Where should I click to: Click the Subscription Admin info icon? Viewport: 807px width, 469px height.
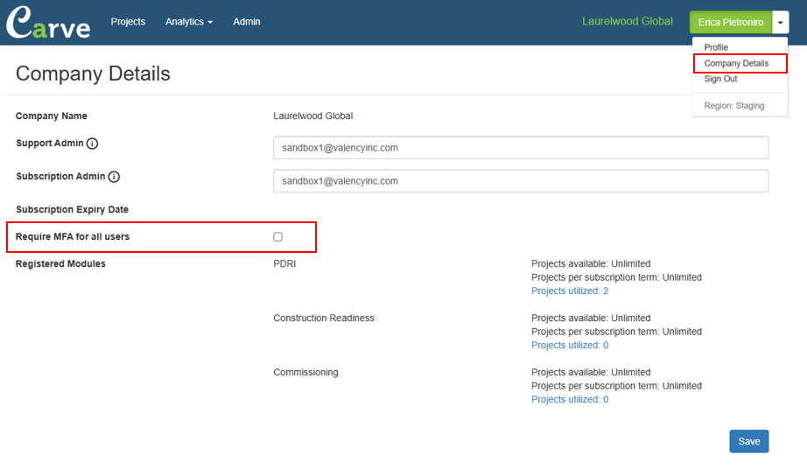(x=115, y=177)
